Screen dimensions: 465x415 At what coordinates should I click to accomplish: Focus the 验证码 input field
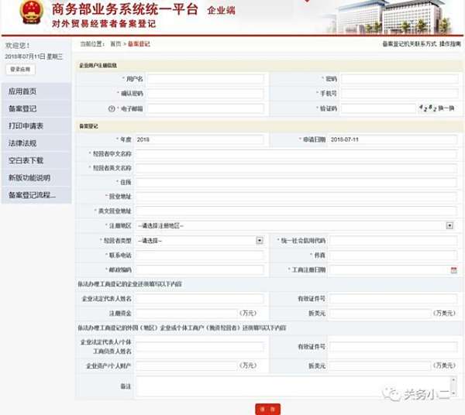(378, 108)
